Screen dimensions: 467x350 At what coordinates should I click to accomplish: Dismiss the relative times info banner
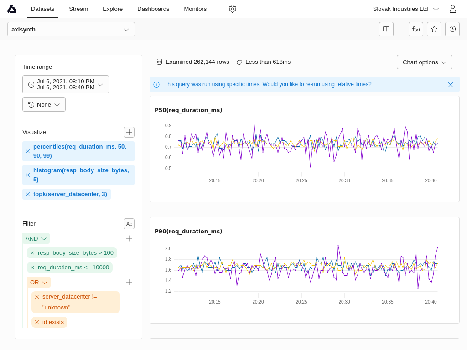451,85
